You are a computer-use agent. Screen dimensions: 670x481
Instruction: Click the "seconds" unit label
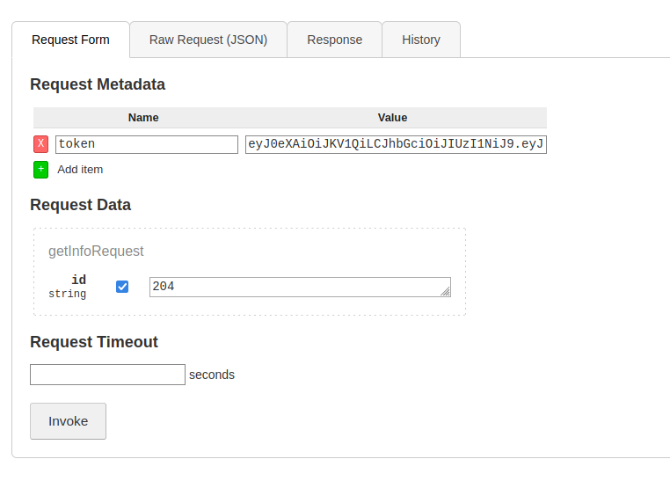point(212,375)
